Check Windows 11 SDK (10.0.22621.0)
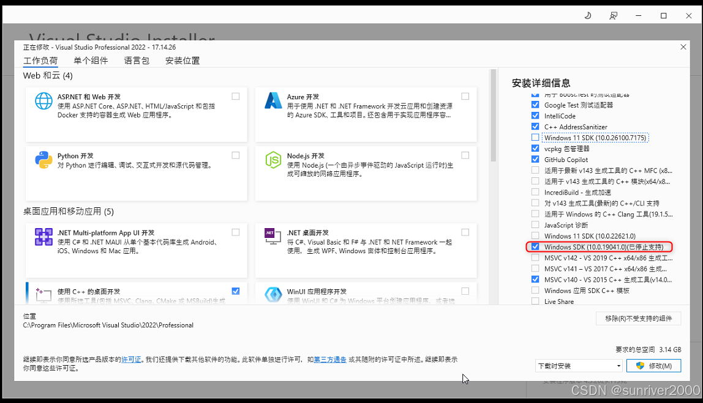703x403 pixels. point(535,235)
